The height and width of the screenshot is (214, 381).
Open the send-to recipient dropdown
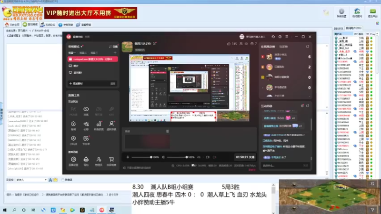pos(31,180)
